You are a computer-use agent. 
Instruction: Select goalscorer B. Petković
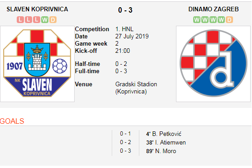166,134
